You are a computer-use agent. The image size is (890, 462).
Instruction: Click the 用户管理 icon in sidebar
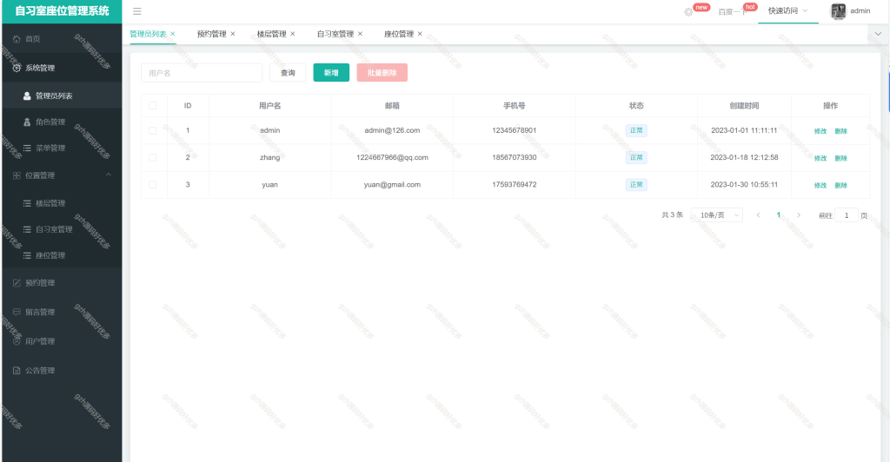pyautogui.click(x=17, y=341)
